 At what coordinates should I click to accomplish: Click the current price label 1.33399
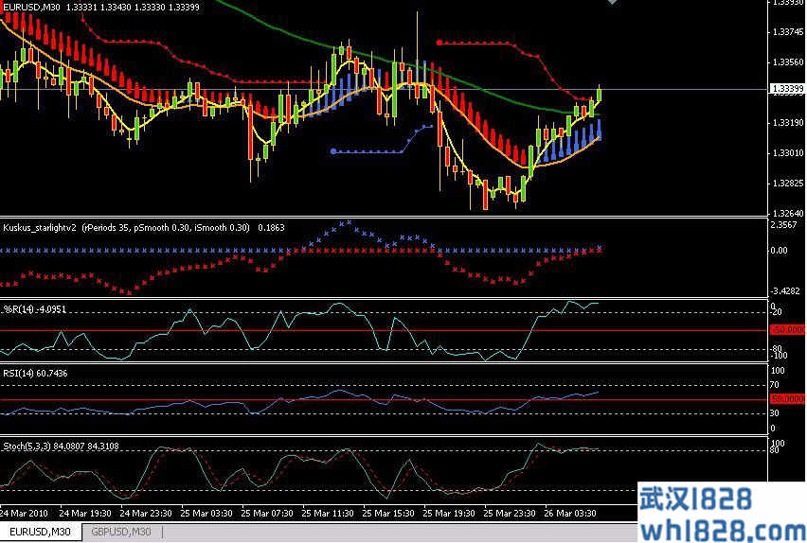coord(787,89)
